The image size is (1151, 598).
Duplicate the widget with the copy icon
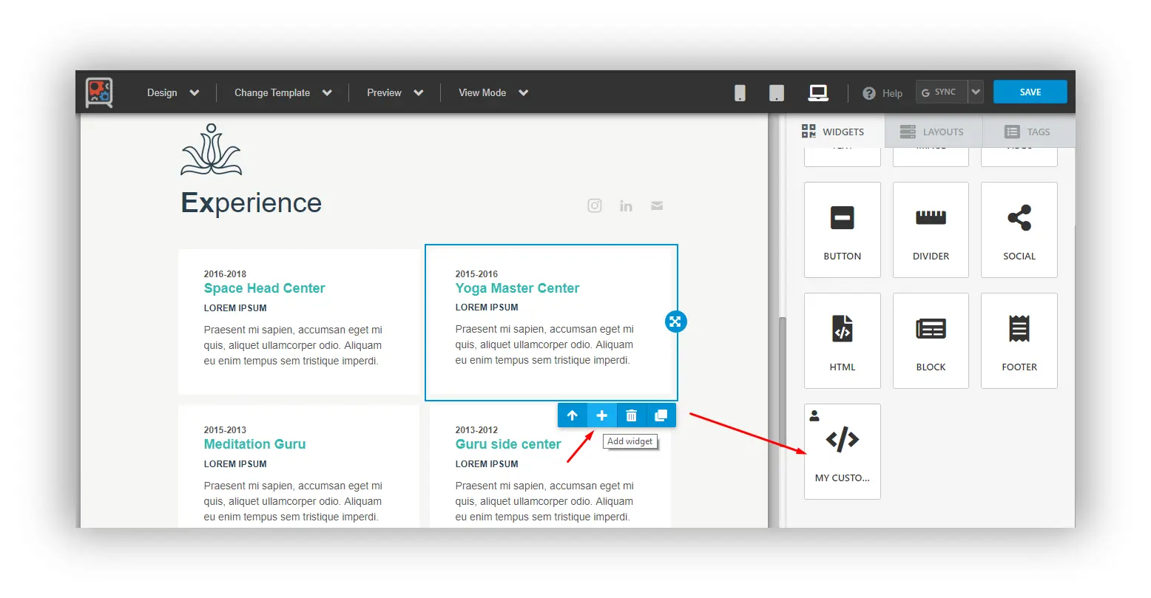(x=661, y=415)
